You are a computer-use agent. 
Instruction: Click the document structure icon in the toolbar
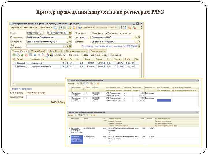125,28
